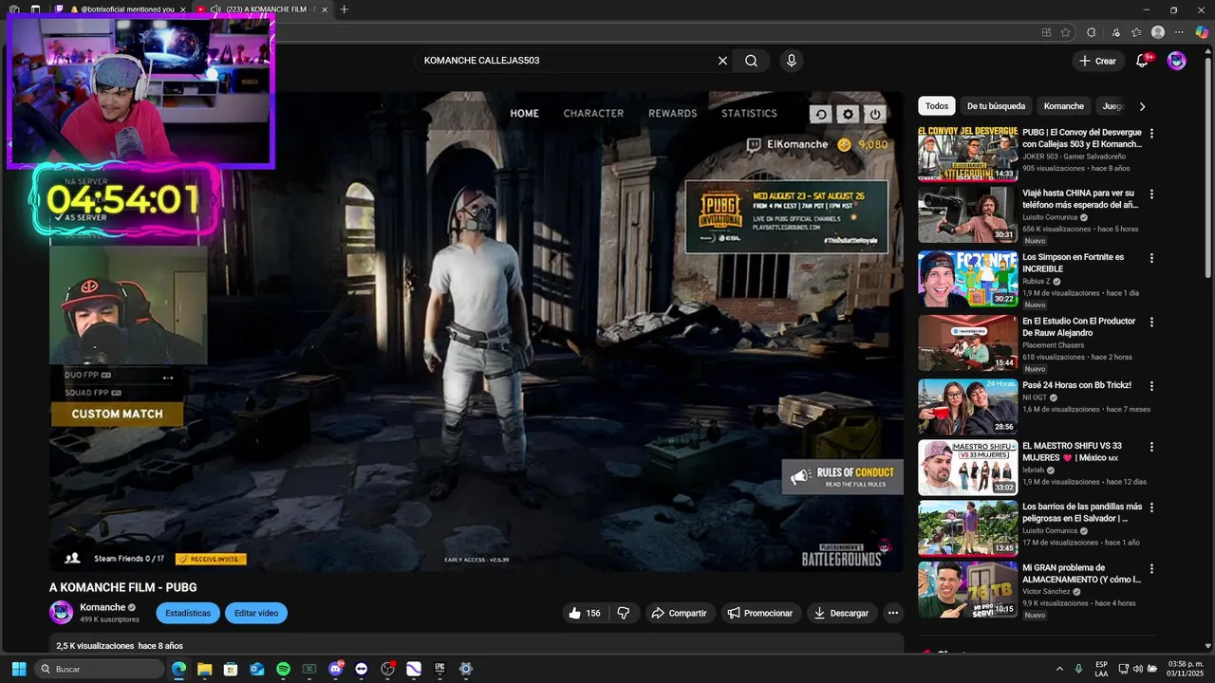Click the main video player area
The width and height of the screenshot is (1215, 683).
[477, 331]
